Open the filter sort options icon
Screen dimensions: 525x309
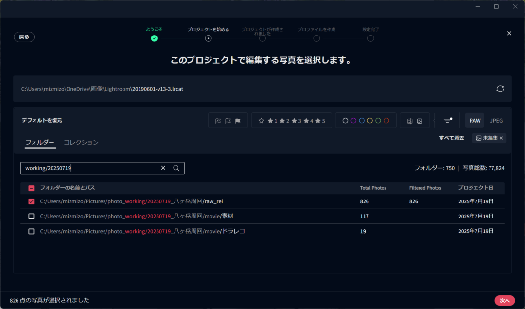(448, 121)
